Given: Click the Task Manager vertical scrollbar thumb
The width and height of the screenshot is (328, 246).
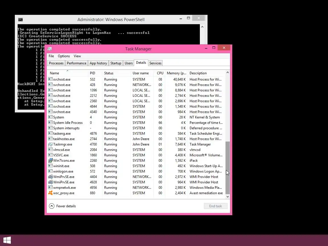Looking at the screenshot, I should (227, 168).
